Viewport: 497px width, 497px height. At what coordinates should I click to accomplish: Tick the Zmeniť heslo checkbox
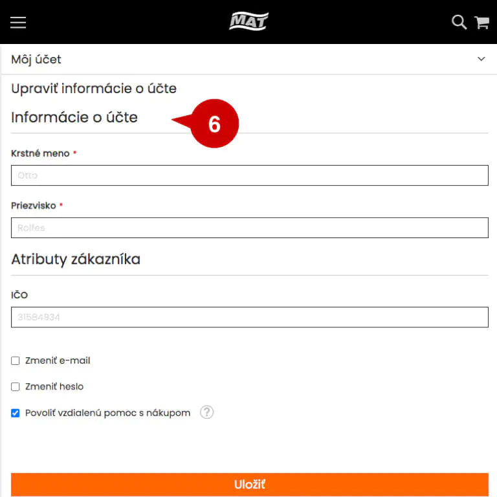[x=16, y=387]
